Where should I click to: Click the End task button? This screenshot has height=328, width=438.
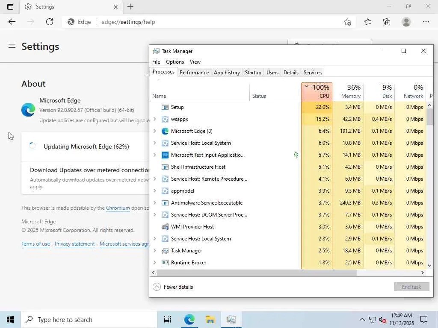coord(411,287)
